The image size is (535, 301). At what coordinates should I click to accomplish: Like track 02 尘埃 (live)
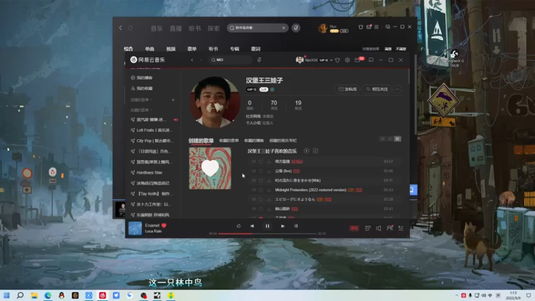(x=261, y=171)
